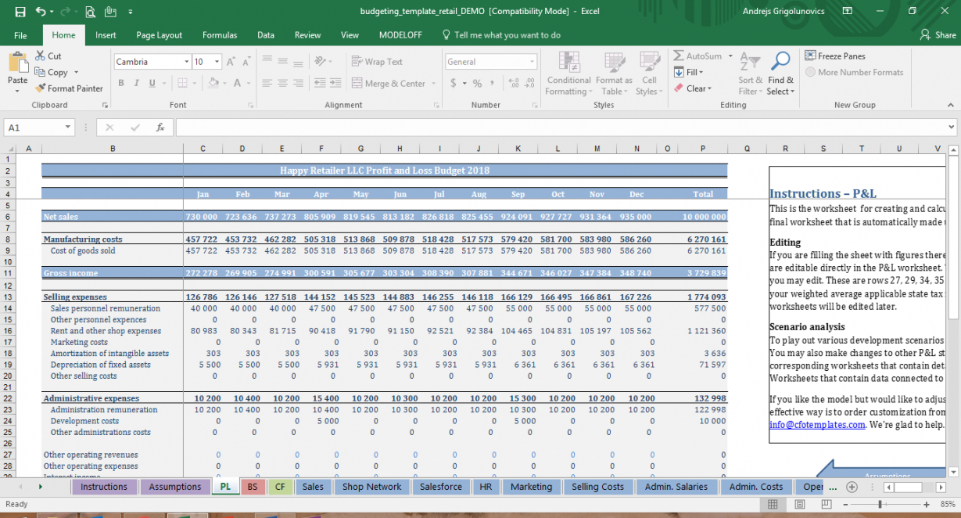Screen dimensions: 961x518
Task: Click inside the formula bar input
Action: tap(547, 128)
